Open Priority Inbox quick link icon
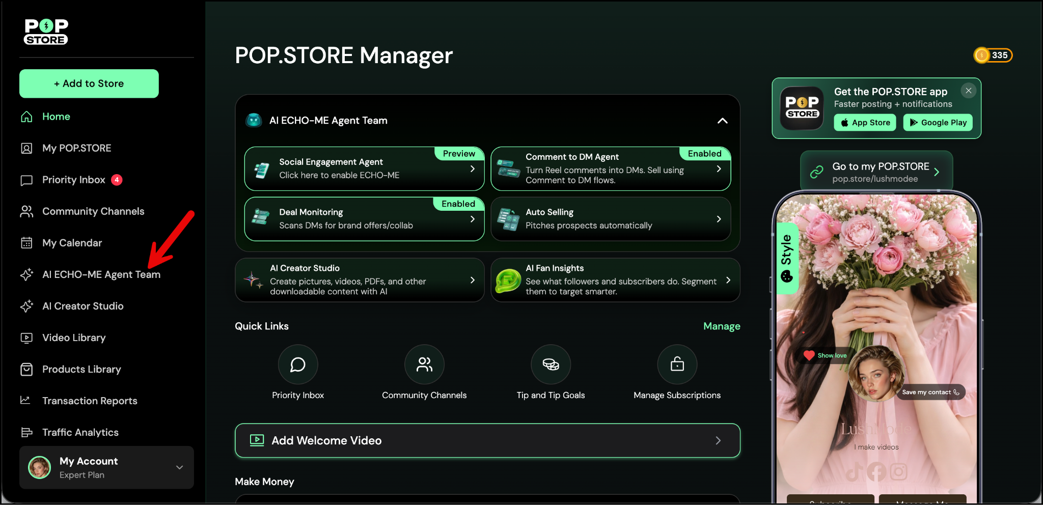 click(x=298, y=364)
